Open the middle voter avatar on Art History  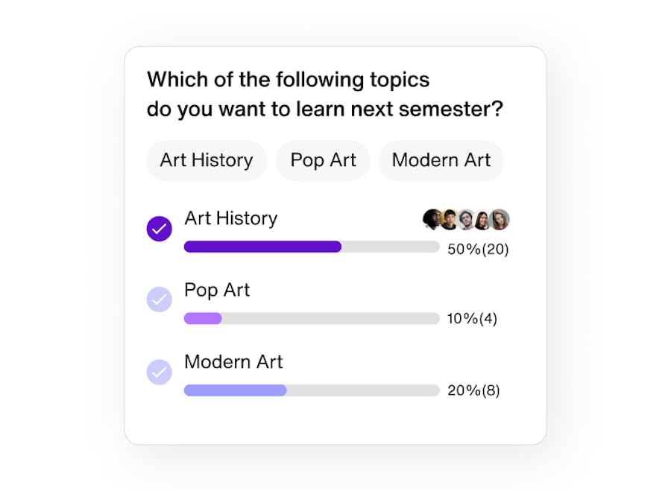467,219
